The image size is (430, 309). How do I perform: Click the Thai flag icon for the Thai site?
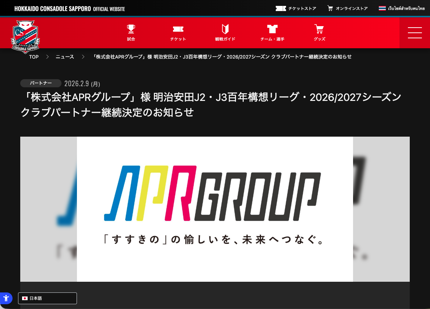[382, 8]
